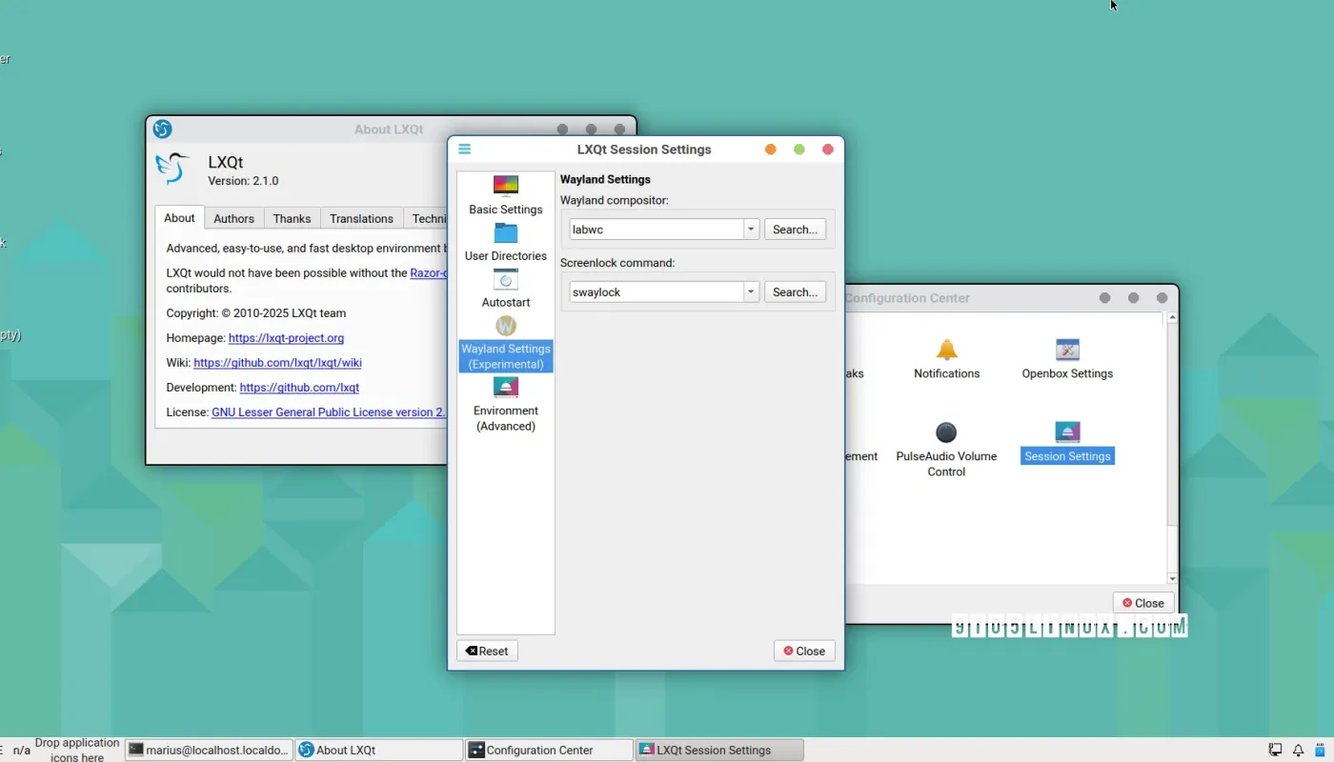The height and width of the screenshot is (762, 1334).
Task: Click the swaylock command text field
Action: point(657,292)
